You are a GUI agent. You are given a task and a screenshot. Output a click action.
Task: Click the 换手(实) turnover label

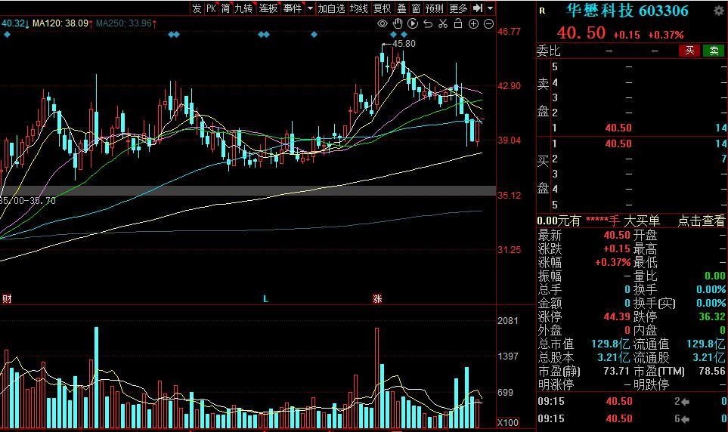pos(654,303)
